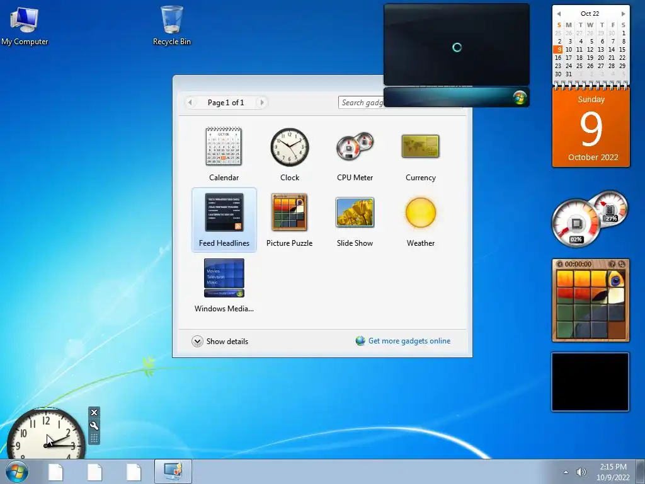Click the memory usage 27% dial

coord(610,209)
